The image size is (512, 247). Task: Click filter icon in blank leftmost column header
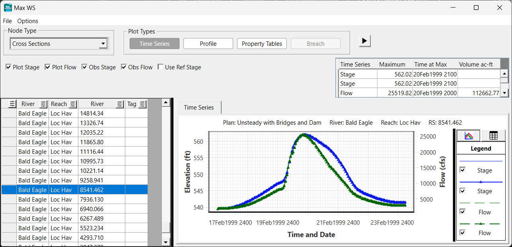click(12, 104)
